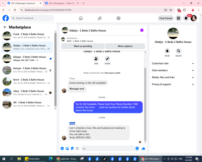Click More options button
The image size is (202, 162).
125,46
